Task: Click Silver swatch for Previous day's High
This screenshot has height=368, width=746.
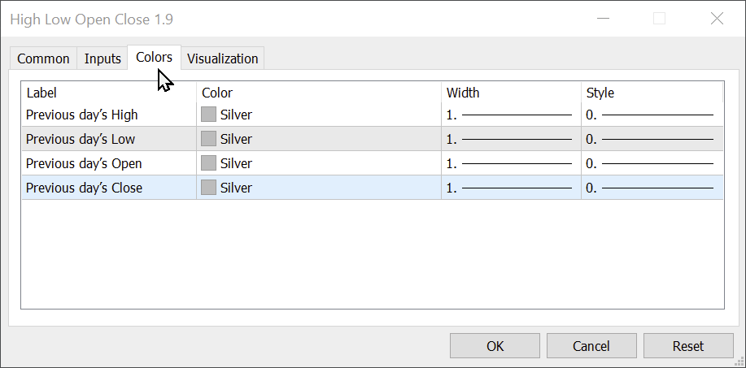Action: coord(209,115)
